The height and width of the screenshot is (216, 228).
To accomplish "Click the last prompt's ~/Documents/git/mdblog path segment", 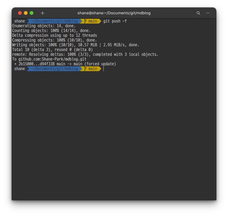I will (x=55, y=69).
